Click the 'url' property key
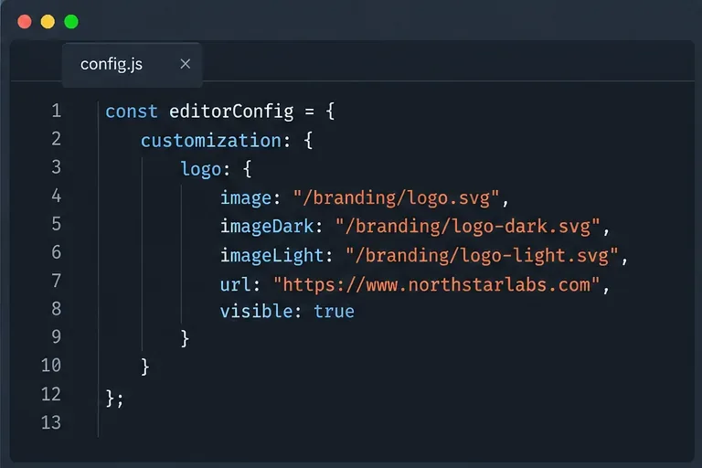 (236, 285)
